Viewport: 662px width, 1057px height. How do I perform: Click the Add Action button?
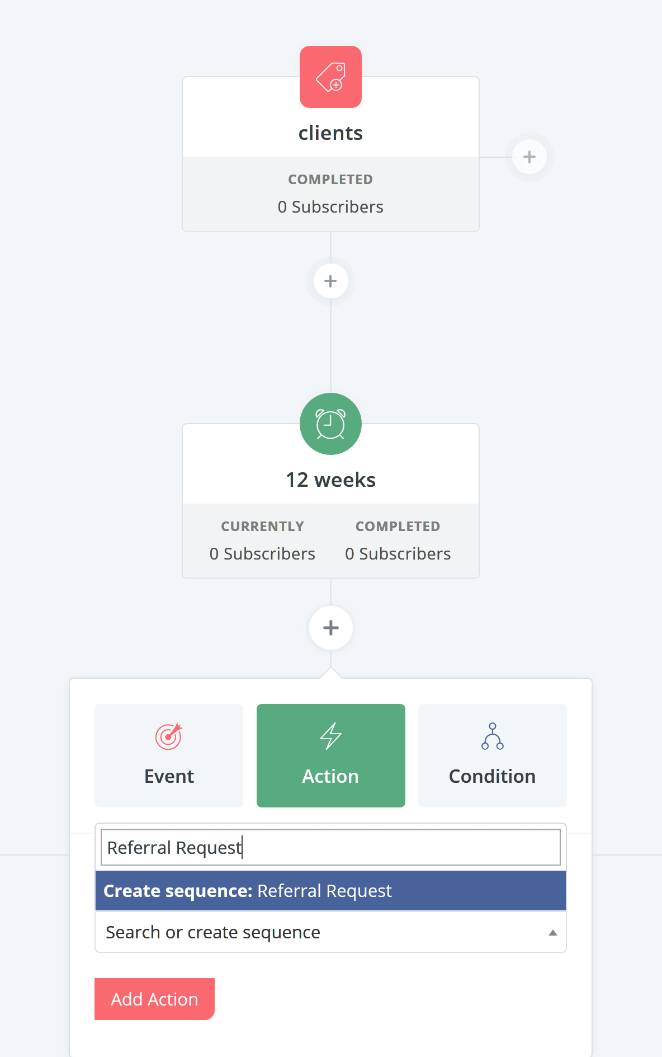click(154, 999)
